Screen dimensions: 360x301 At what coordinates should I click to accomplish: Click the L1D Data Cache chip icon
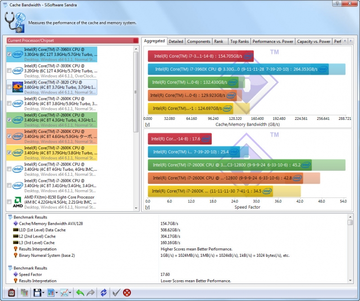click(16, 230)
